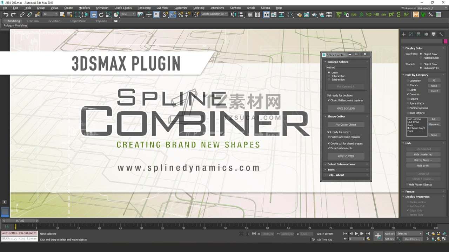The image size is (449, 252).
Task: Click the Play Animation button
Action: coord(357,233)
